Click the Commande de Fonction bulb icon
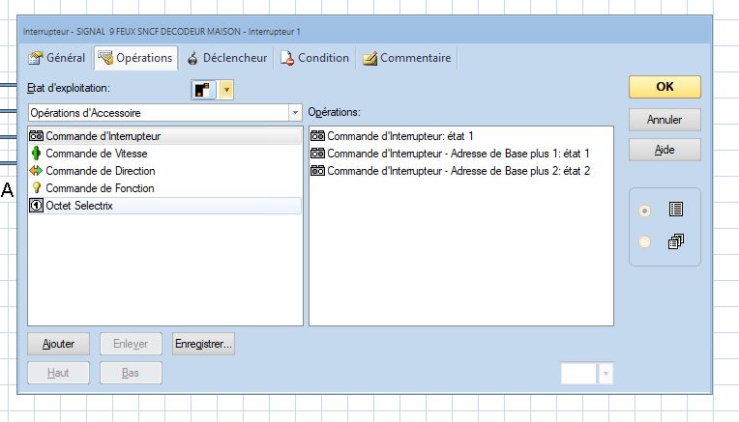 37,187
